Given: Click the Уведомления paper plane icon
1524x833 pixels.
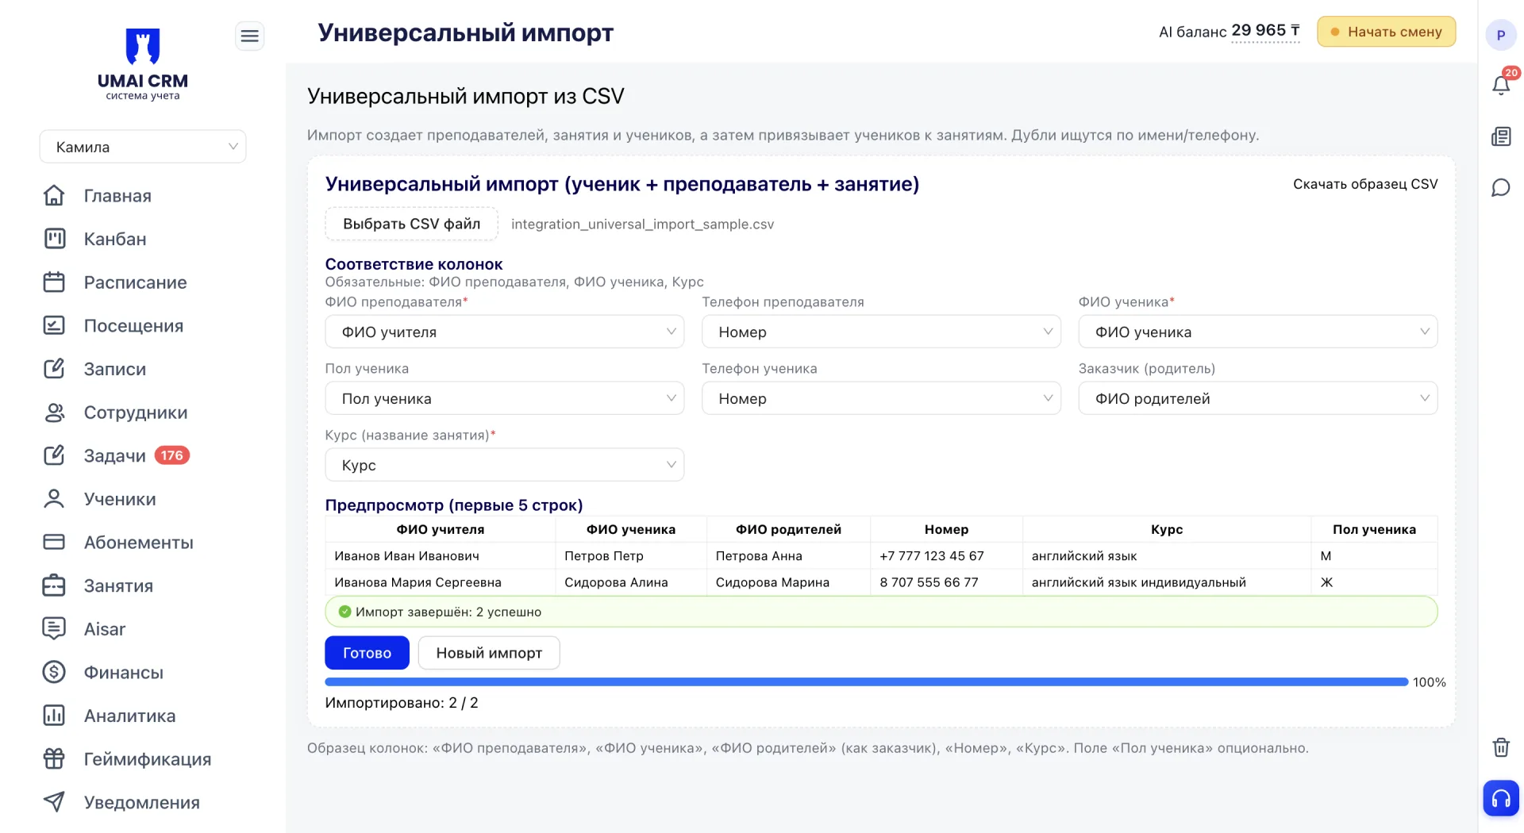Looking at the screenshot, I should [54, 802].
